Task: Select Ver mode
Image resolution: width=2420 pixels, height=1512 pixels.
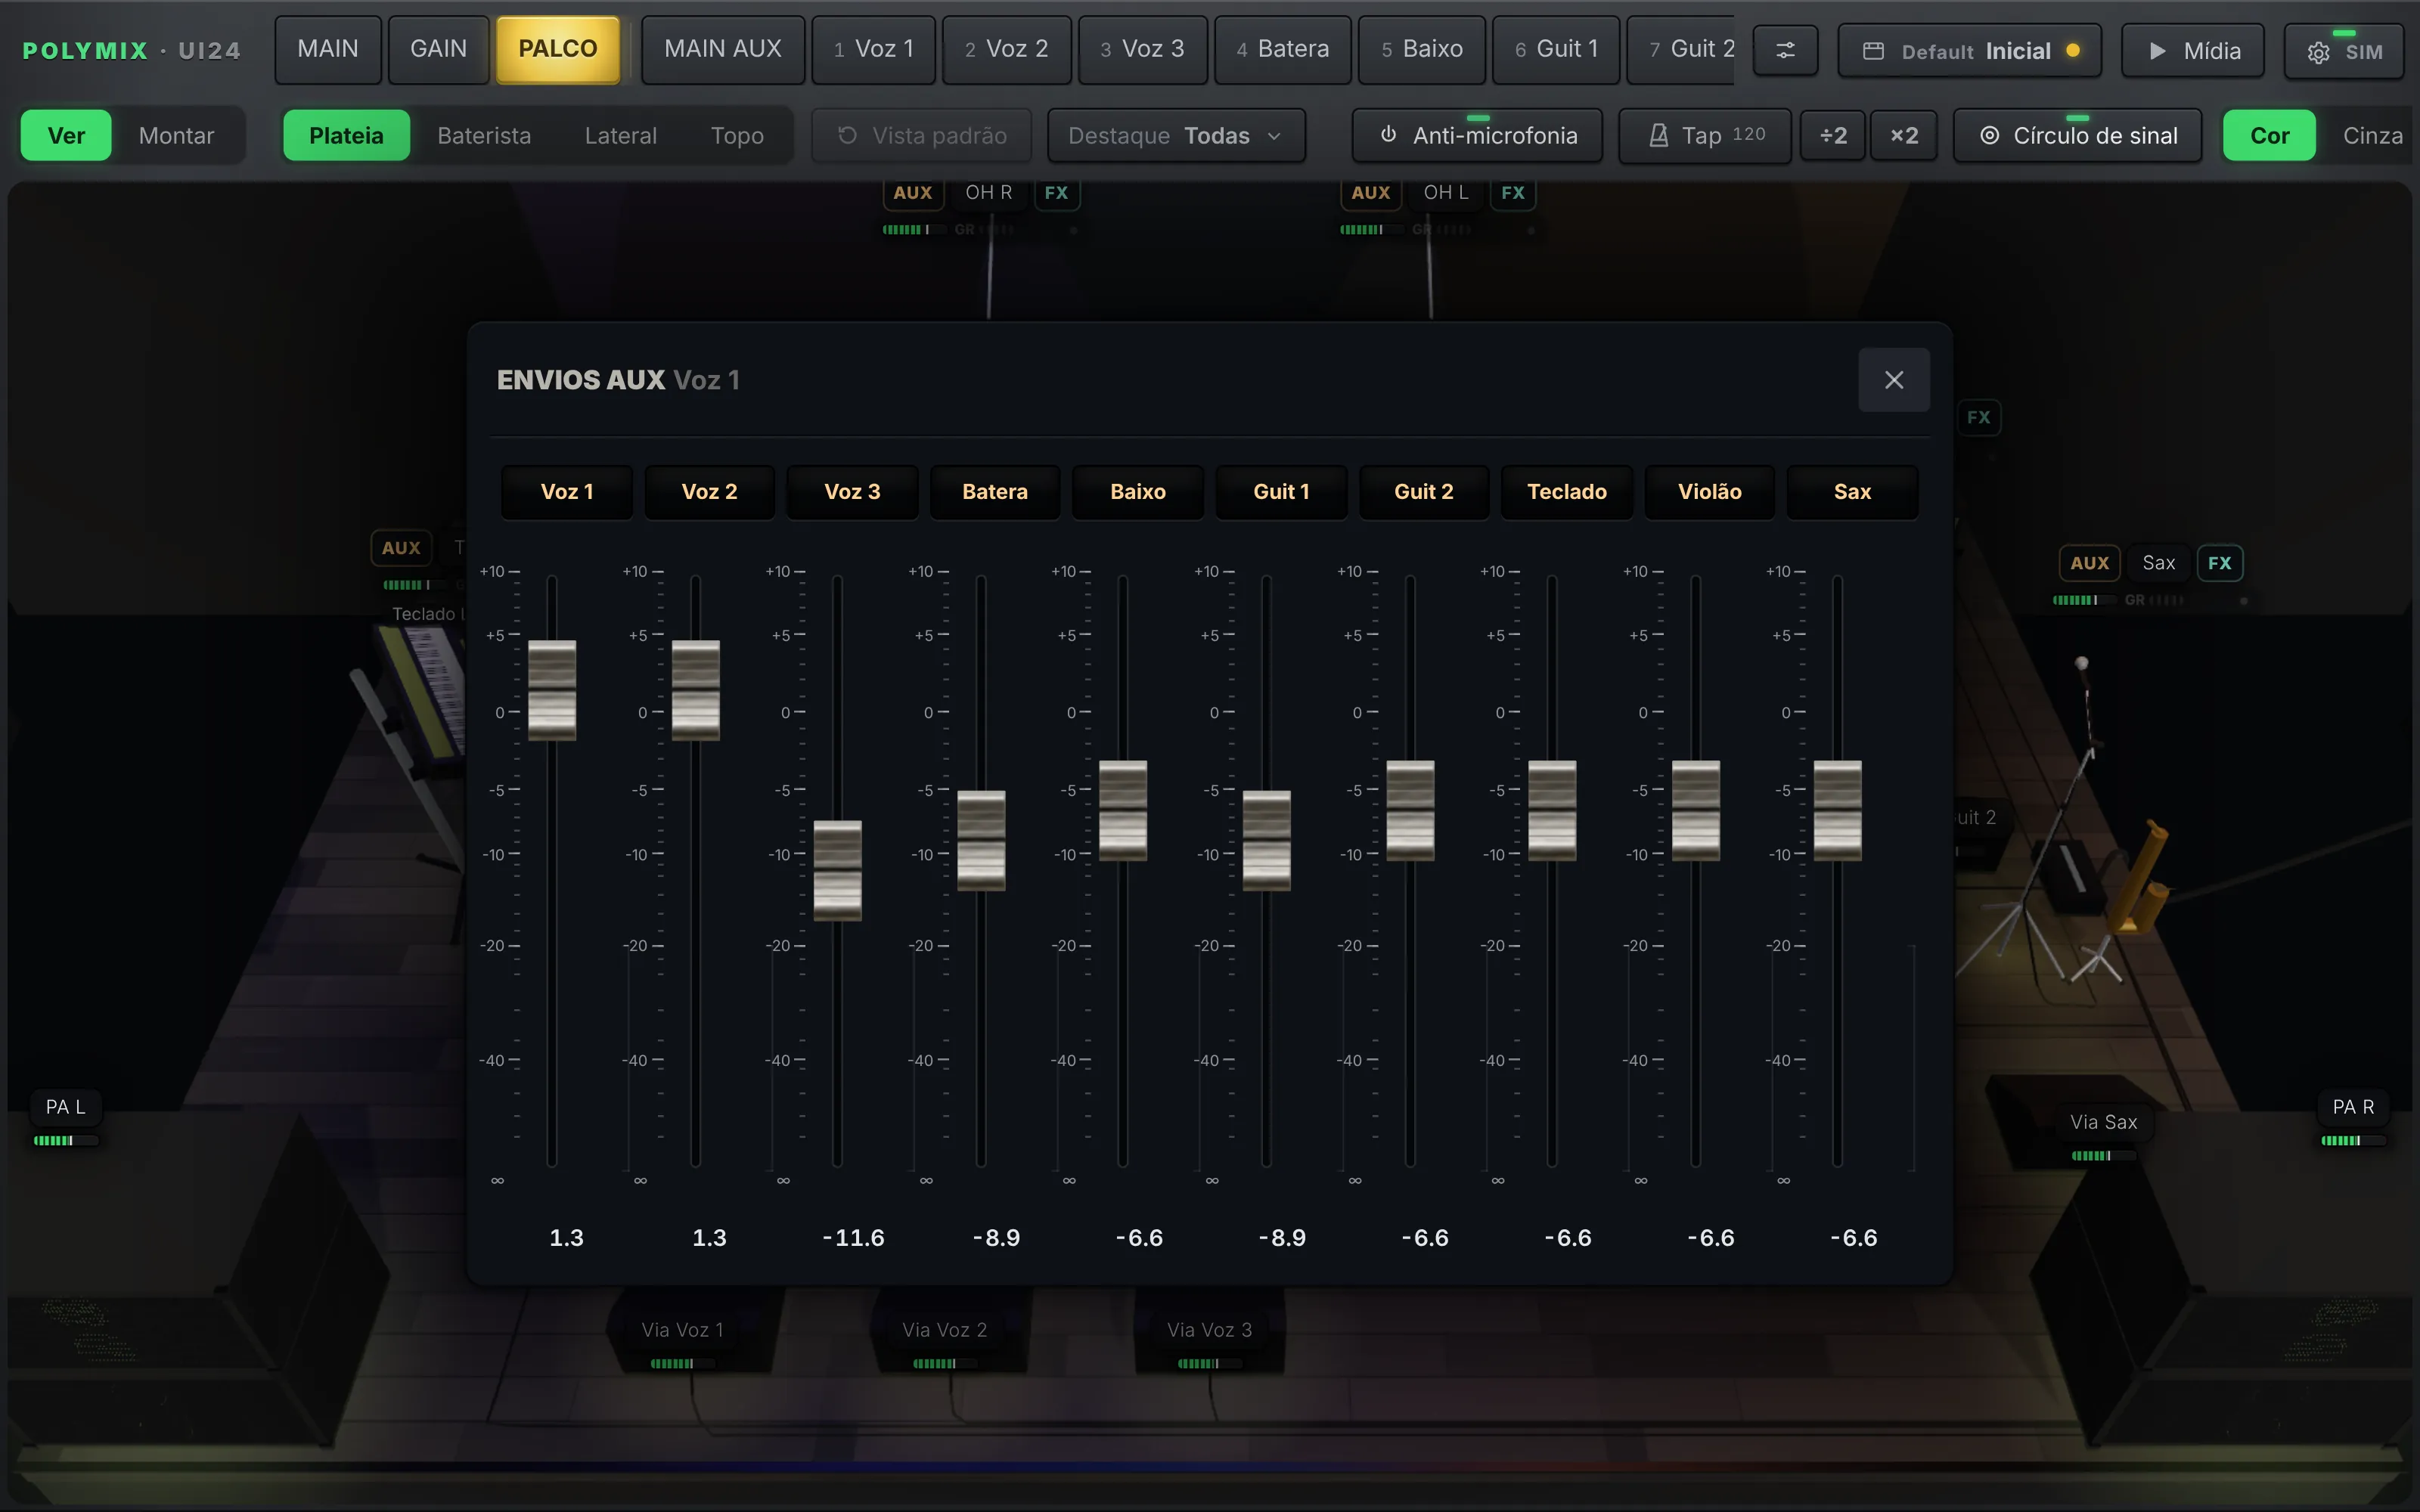Action: [66, 135]
